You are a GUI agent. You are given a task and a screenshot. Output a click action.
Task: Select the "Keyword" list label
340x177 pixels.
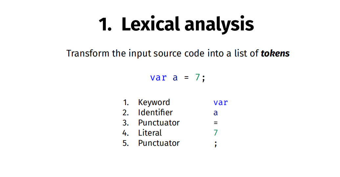tap(154, 102)
